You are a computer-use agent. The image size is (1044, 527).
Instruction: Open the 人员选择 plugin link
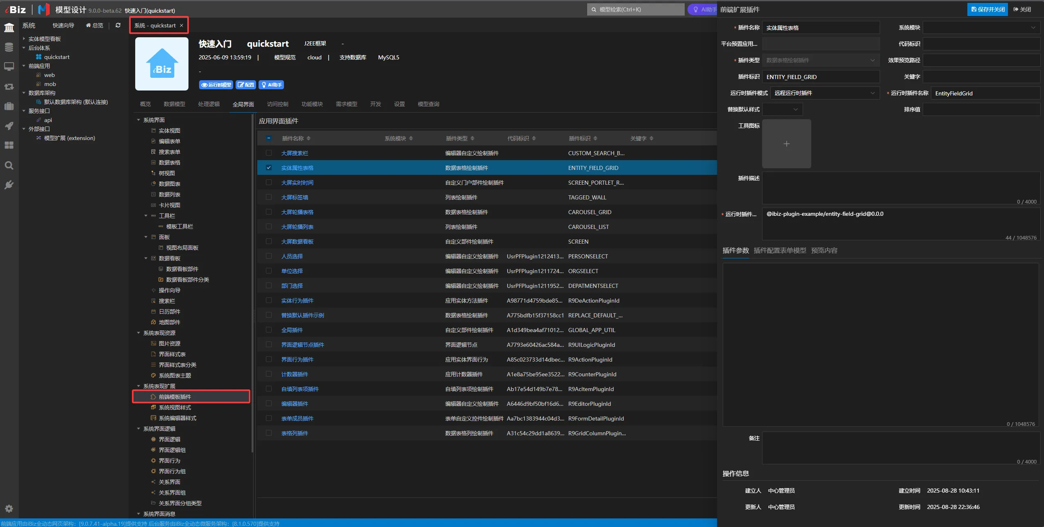click(292, 256)
